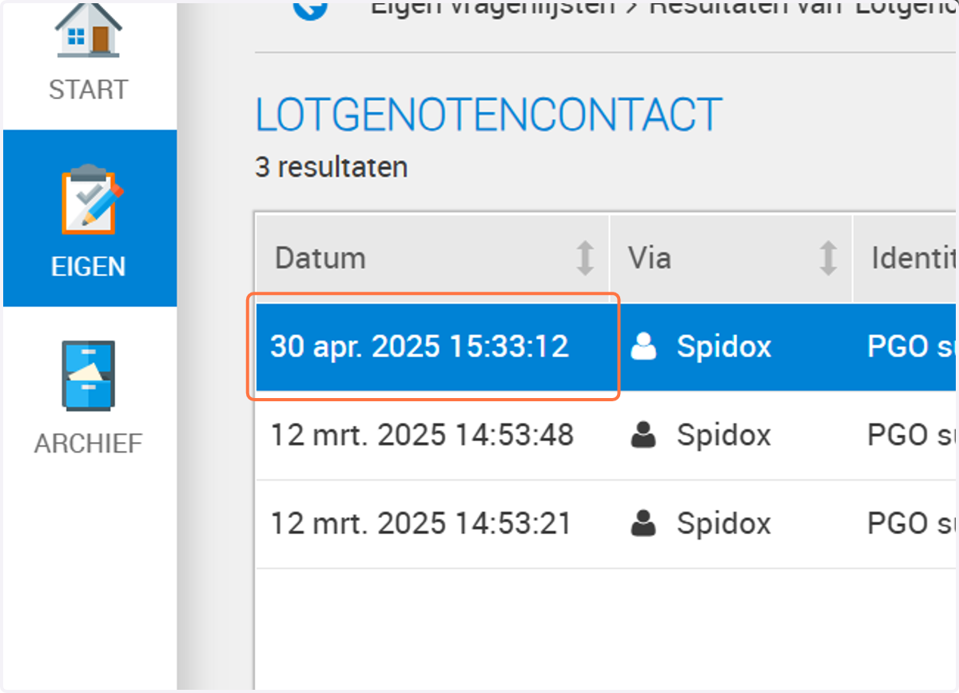Sort by Via using sort arrows
The width and height of the screenshot is (959, 693).
(x=829, y=258)
